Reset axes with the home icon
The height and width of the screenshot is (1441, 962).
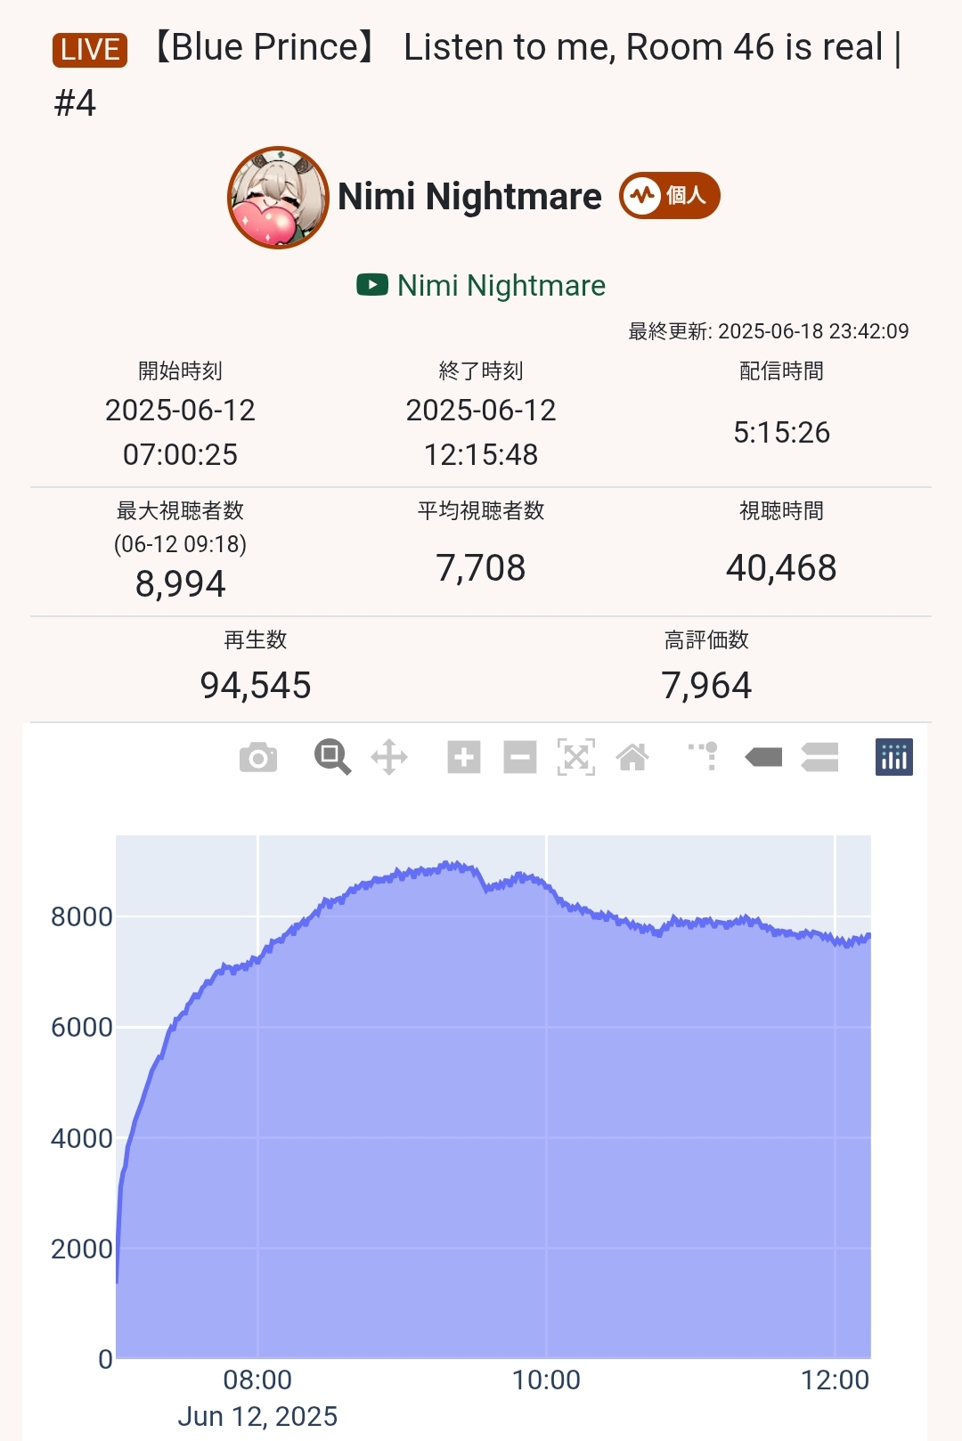click(x=632, y=758)
